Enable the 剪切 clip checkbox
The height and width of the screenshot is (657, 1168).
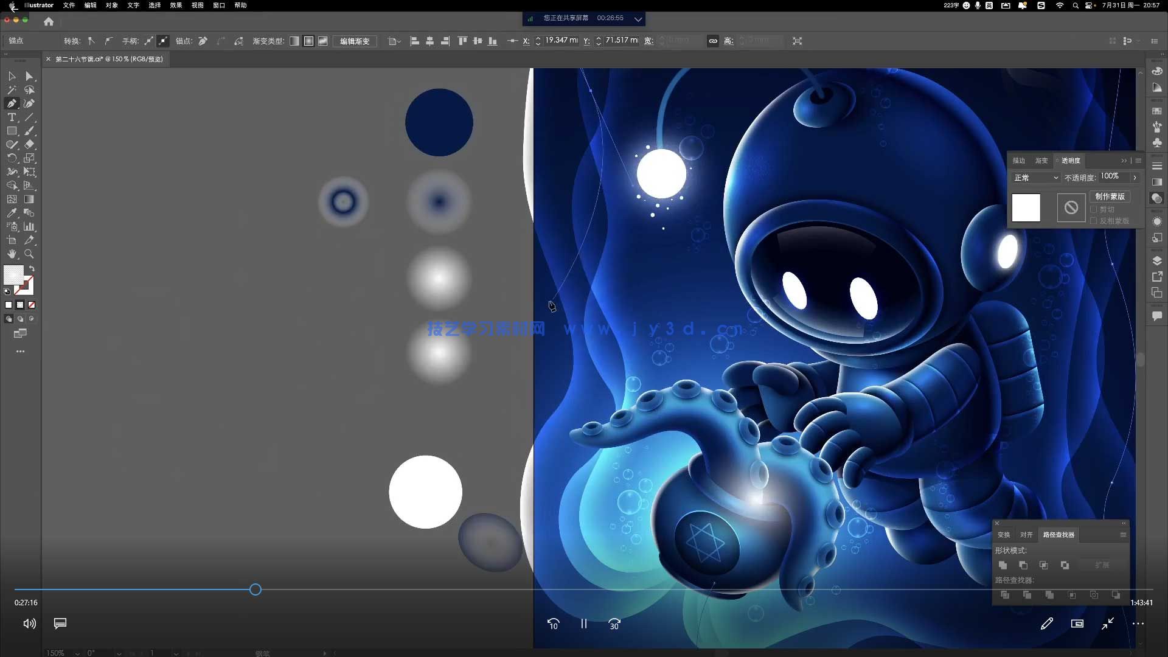pyautogui.click(x=1094, y=209)
